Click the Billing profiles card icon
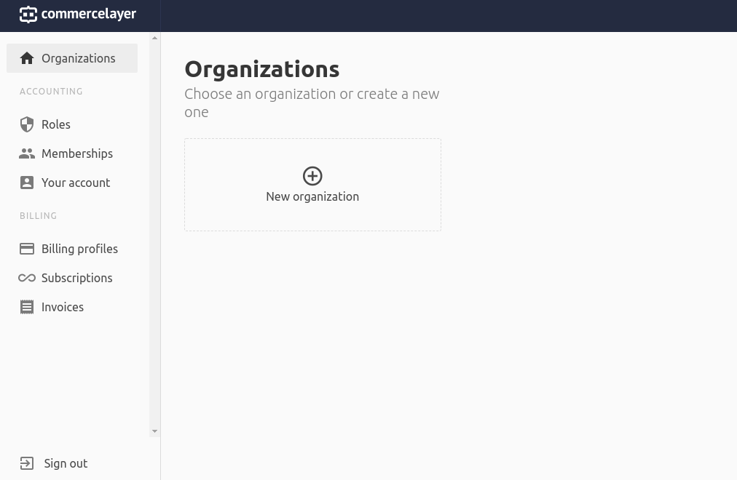Image resolution: width=737 pixels, height=480 pixels. tap(27, 249)
